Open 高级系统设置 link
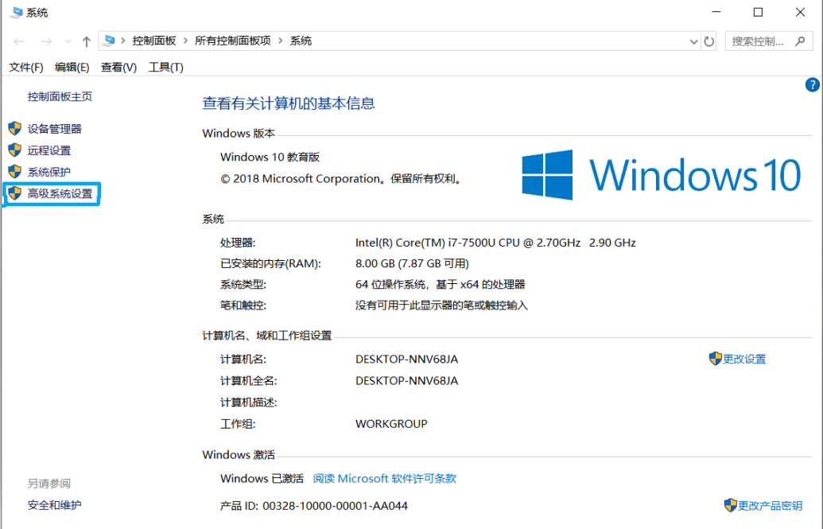The width and height of the screenshot is (823, 529). [60, 193]
